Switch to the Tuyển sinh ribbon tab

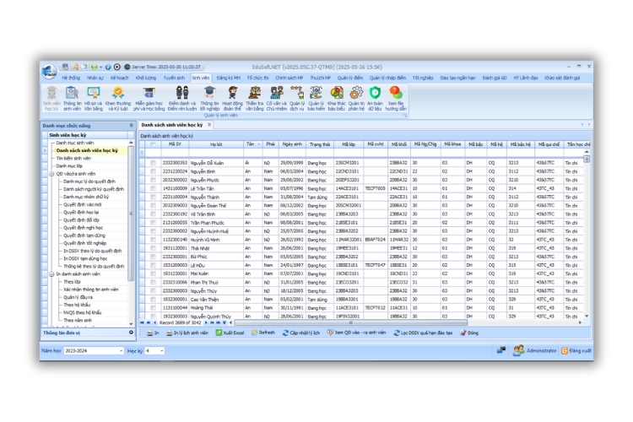coord(174,77)
